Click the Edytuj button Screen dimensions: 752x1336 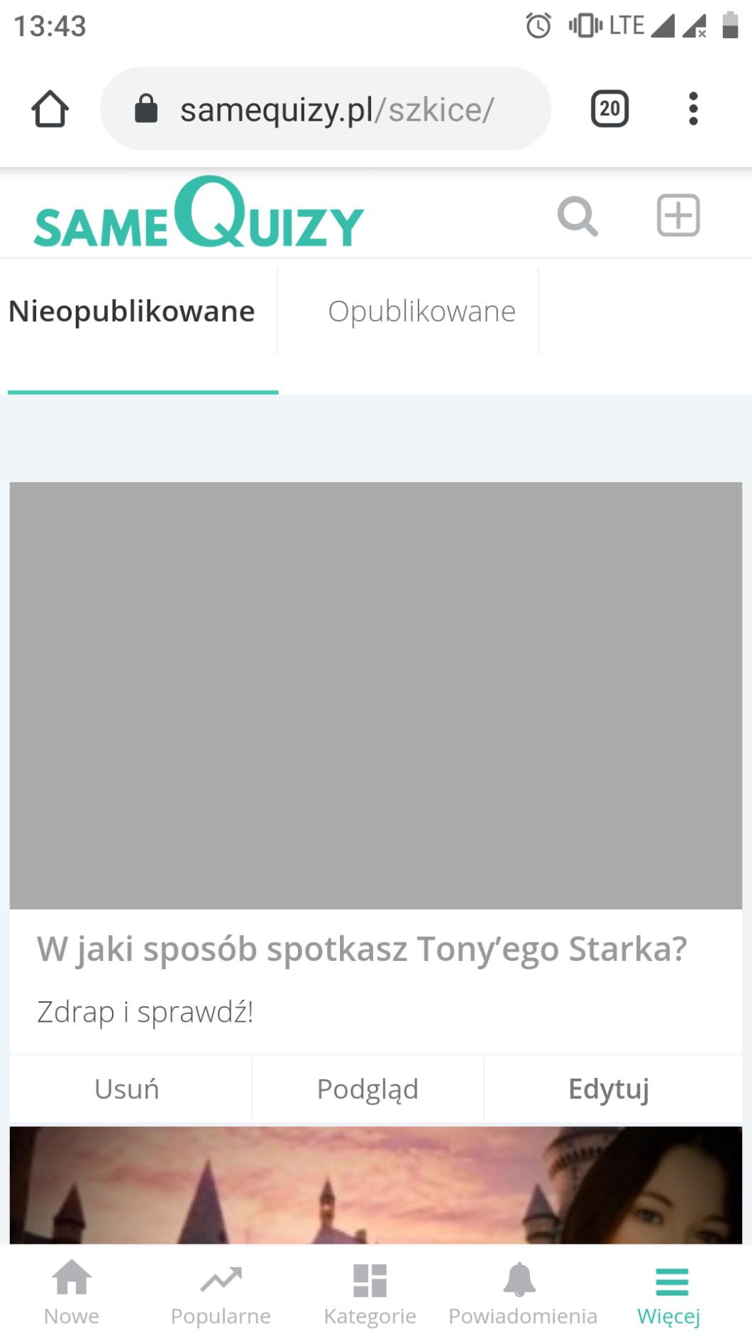[609, 1089]
